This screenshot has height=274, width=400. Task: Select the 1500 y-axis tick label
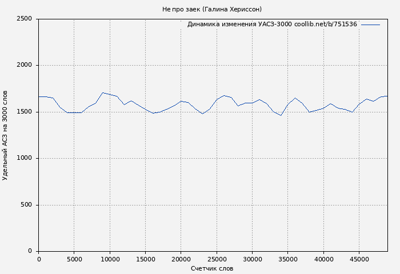[x=24, y=112]
